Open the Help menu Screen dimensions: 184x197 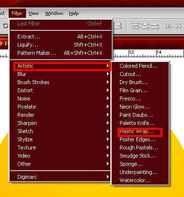click(x=74, y=13)
